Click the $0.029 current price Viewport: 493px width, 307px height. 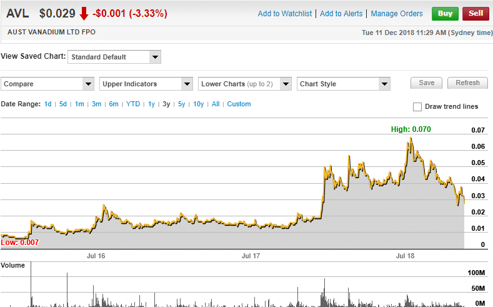pos(57,14)
